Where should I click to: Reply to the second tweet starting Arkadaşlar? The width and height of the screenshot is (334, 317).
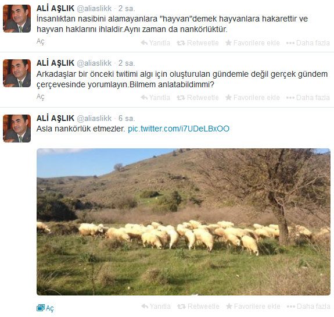(x=156, y=98)
